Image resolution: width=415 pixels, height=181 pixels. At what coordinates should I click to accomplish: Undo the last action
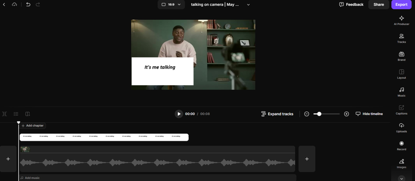(28, 4)
